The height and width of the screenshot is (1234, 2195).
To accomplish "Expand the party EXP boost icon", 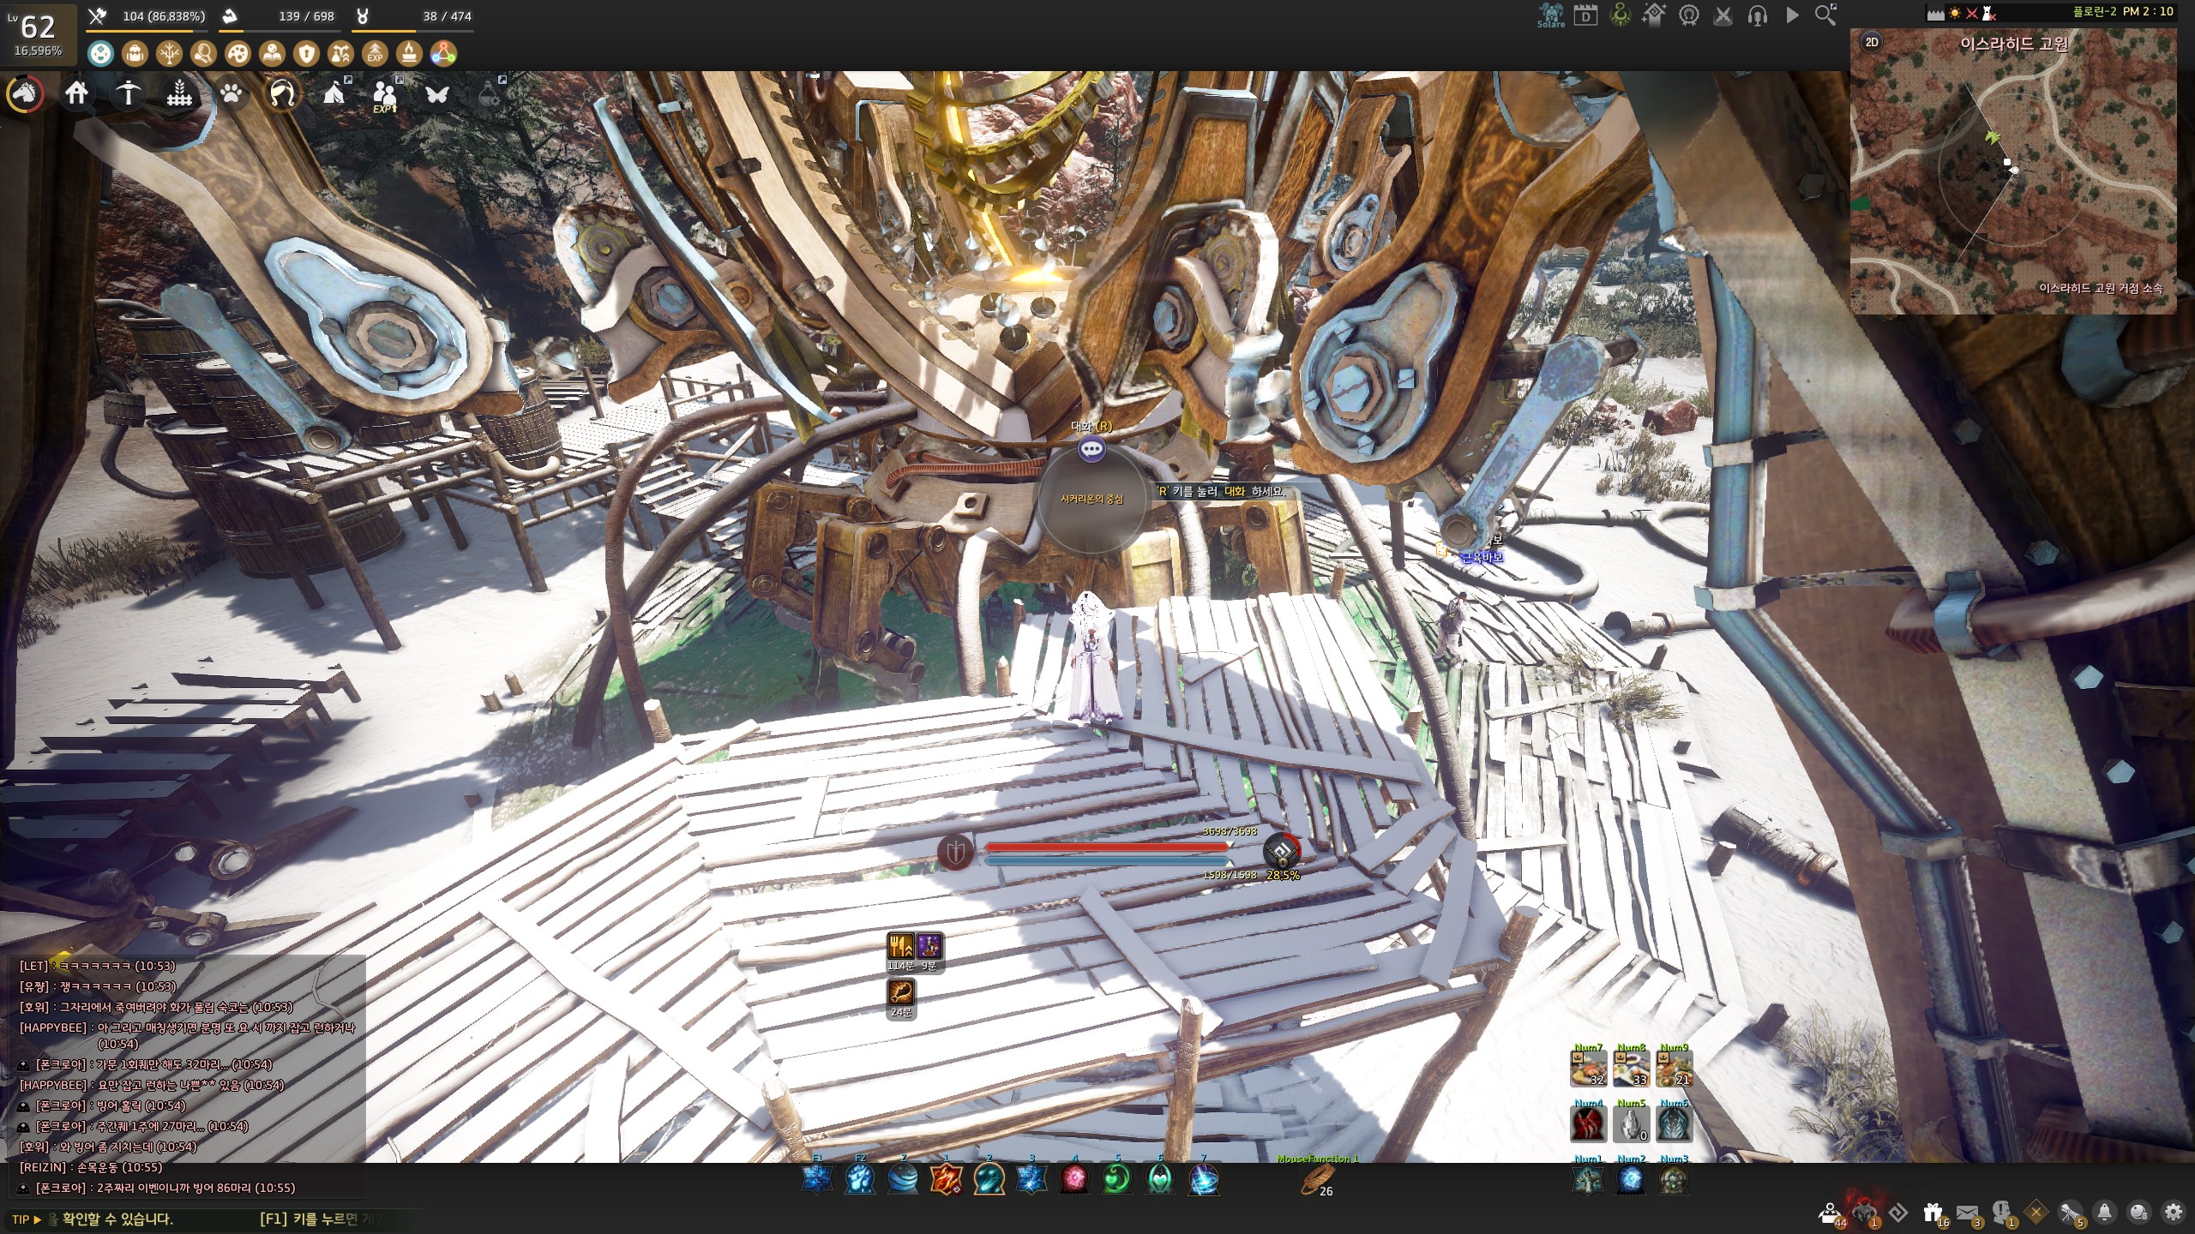I will click(x=385, y=93).
